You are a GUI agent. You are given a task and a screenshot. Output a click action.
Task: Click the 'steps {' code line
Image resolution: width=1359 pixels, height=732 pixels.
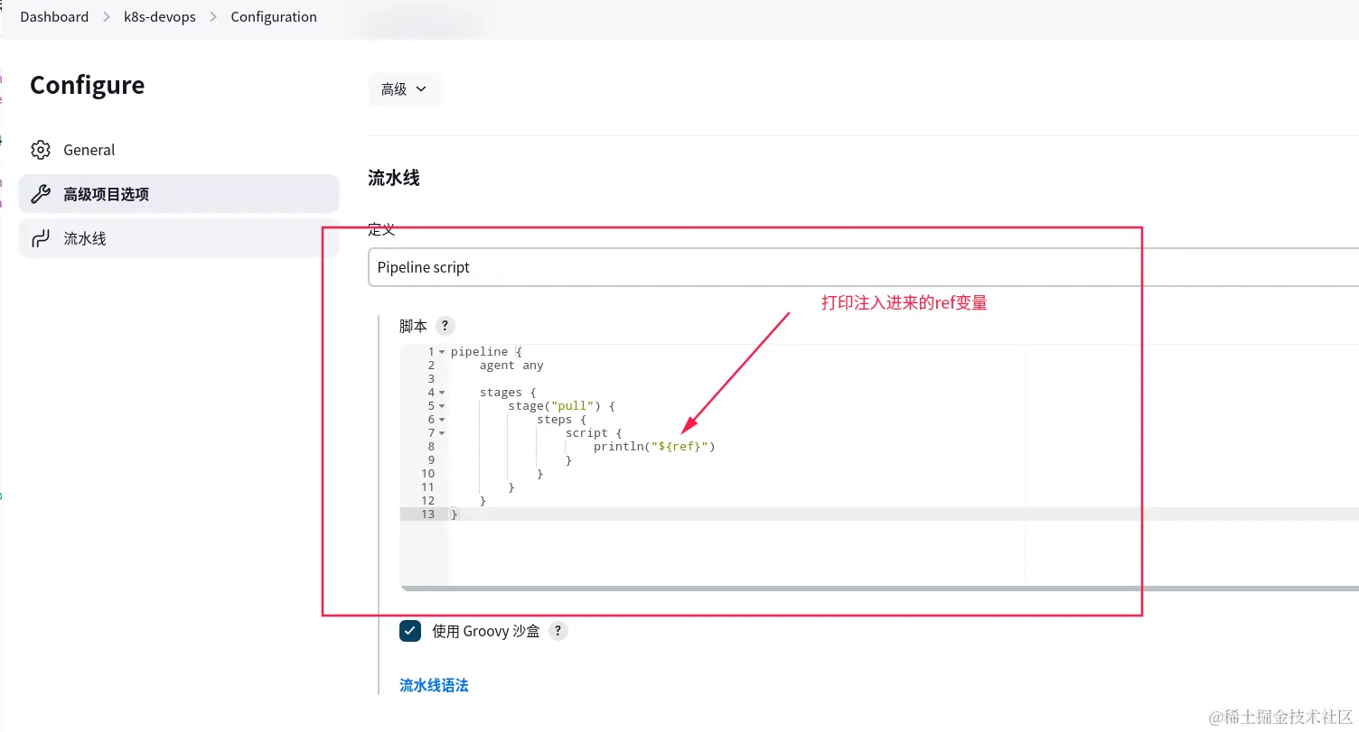(x=561, y=420)
